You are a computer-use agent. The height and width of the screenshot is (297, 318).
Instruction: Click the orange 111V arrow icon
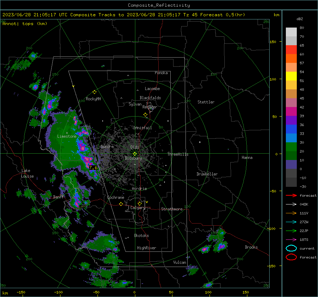(291, 213)
